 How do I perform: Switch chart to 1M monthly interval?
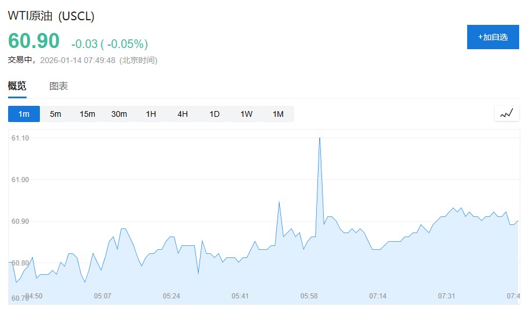278,114
